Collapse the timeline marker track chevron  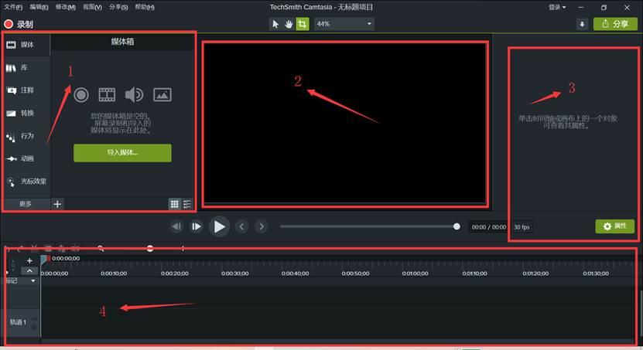(x=29, y=270)
